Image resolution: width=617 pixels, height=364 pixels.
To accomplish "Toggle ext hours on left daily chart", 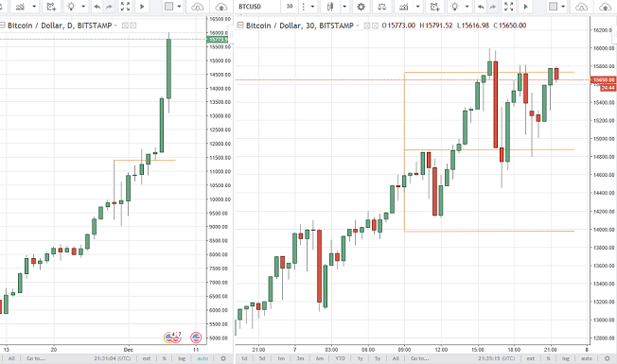I will tap(147, 358).
